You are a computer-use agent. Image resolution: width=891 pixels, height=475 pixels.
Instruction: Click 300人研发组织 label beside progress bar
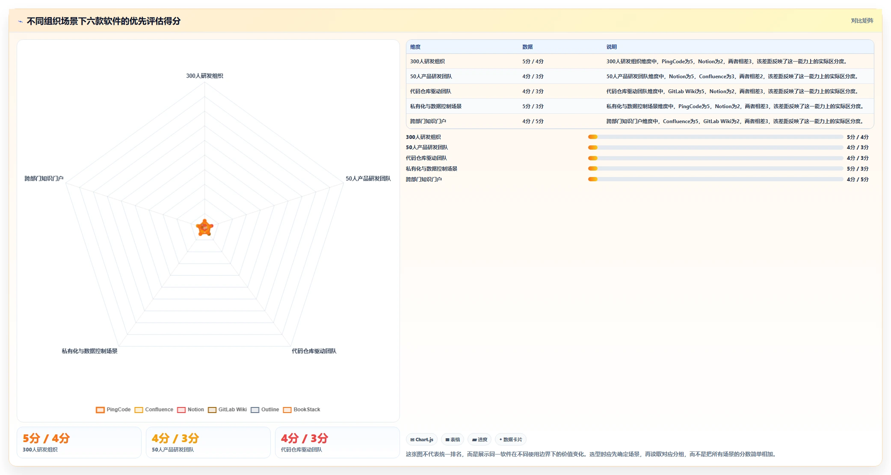coord(423,137)
